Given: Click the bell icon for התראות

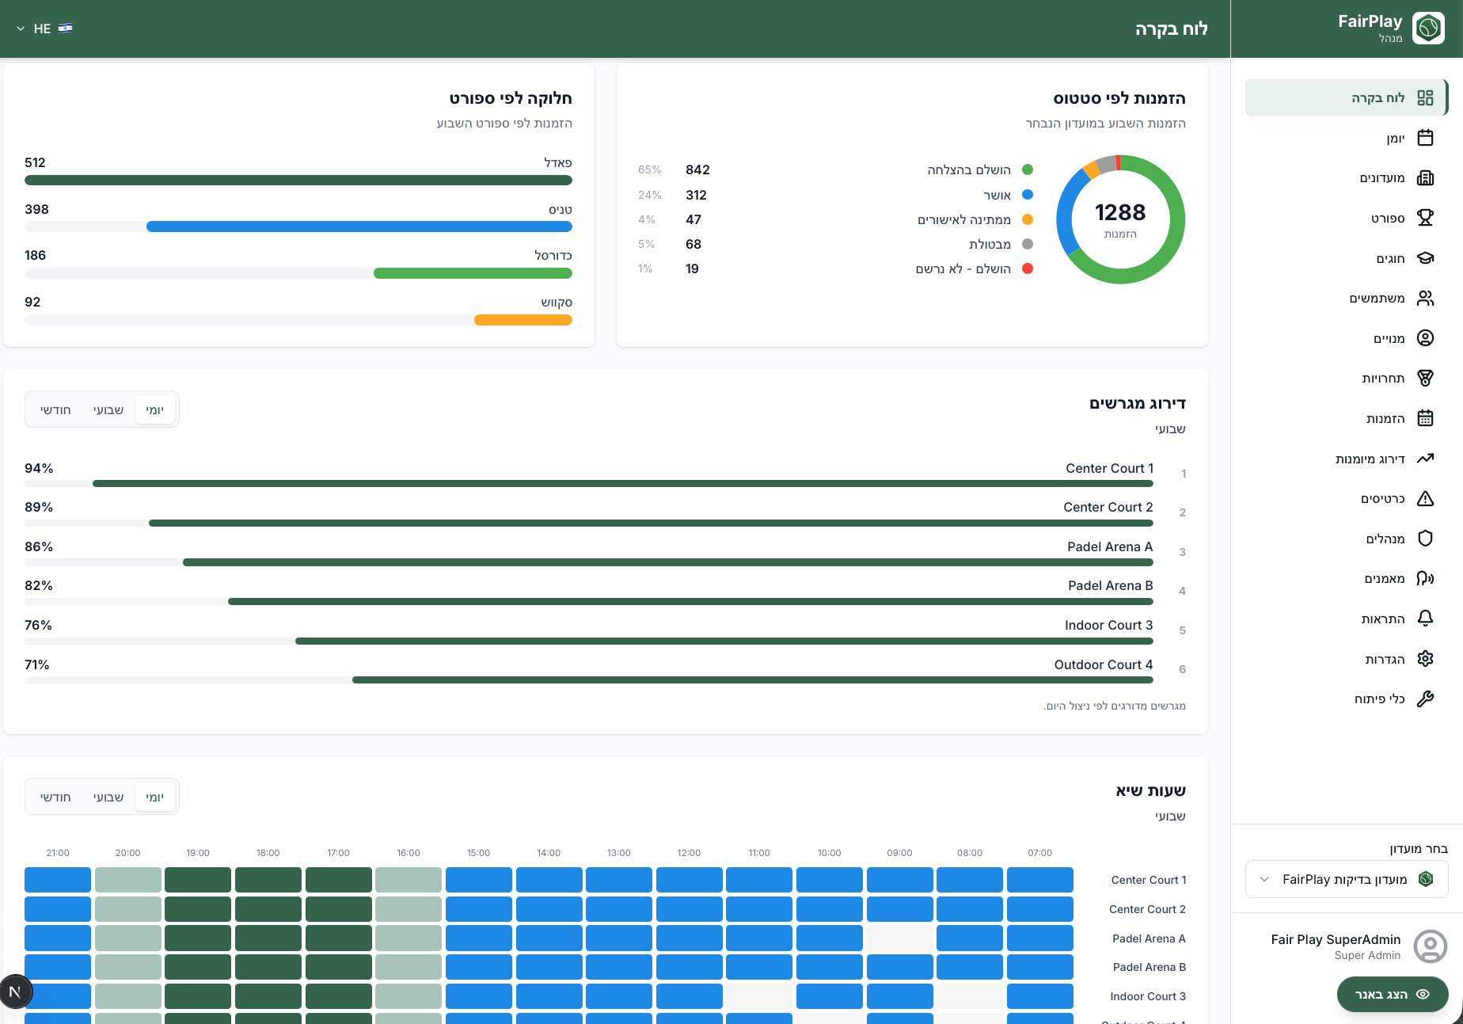Looking at the screenshot, I should tap(1425, 619).
